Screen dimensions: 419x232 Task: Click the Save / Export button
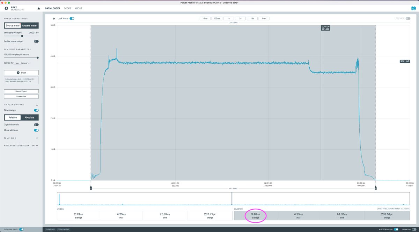pos(21,91)
